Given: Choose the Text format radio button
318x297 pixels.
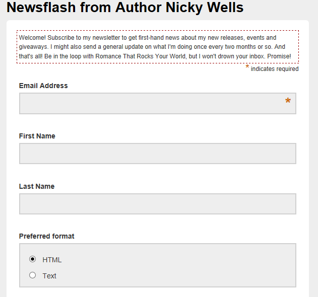Looking at the screenshot, I should 33,275.
